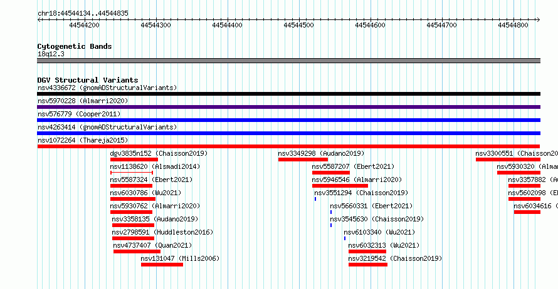Open nsv5660331 (Ebert2021) variant

[371, 206]
